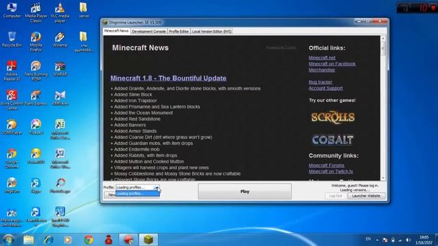Open Windows Media Player taskbar icon
The image size is (438, 246).
pos(68,240)
